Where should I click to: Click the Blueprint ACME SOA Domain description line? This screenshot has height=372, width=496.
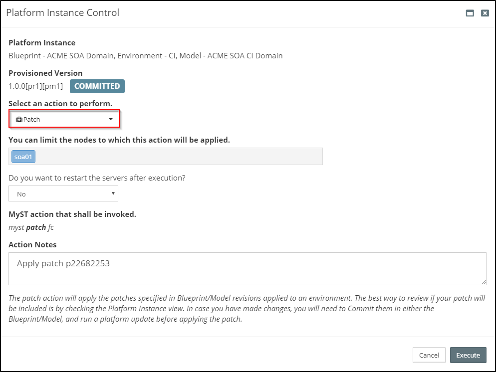tap(146, 56)
